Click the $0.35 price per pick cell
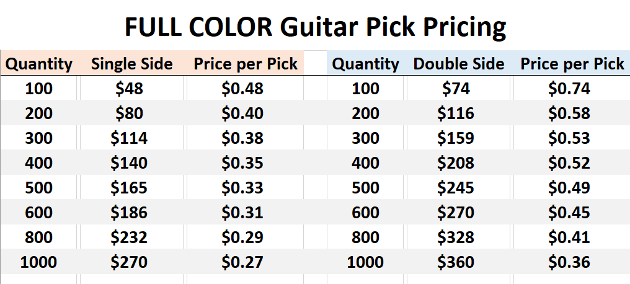The height and width of the screenshot is (284, 630). 242,162
